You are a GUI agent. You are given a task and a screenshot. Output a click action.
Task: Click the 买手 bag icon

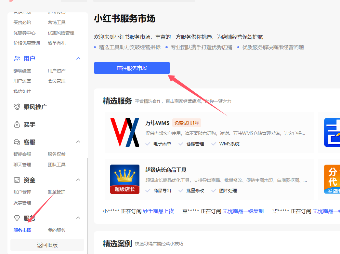pyautogui.click(x=17, y=125)
